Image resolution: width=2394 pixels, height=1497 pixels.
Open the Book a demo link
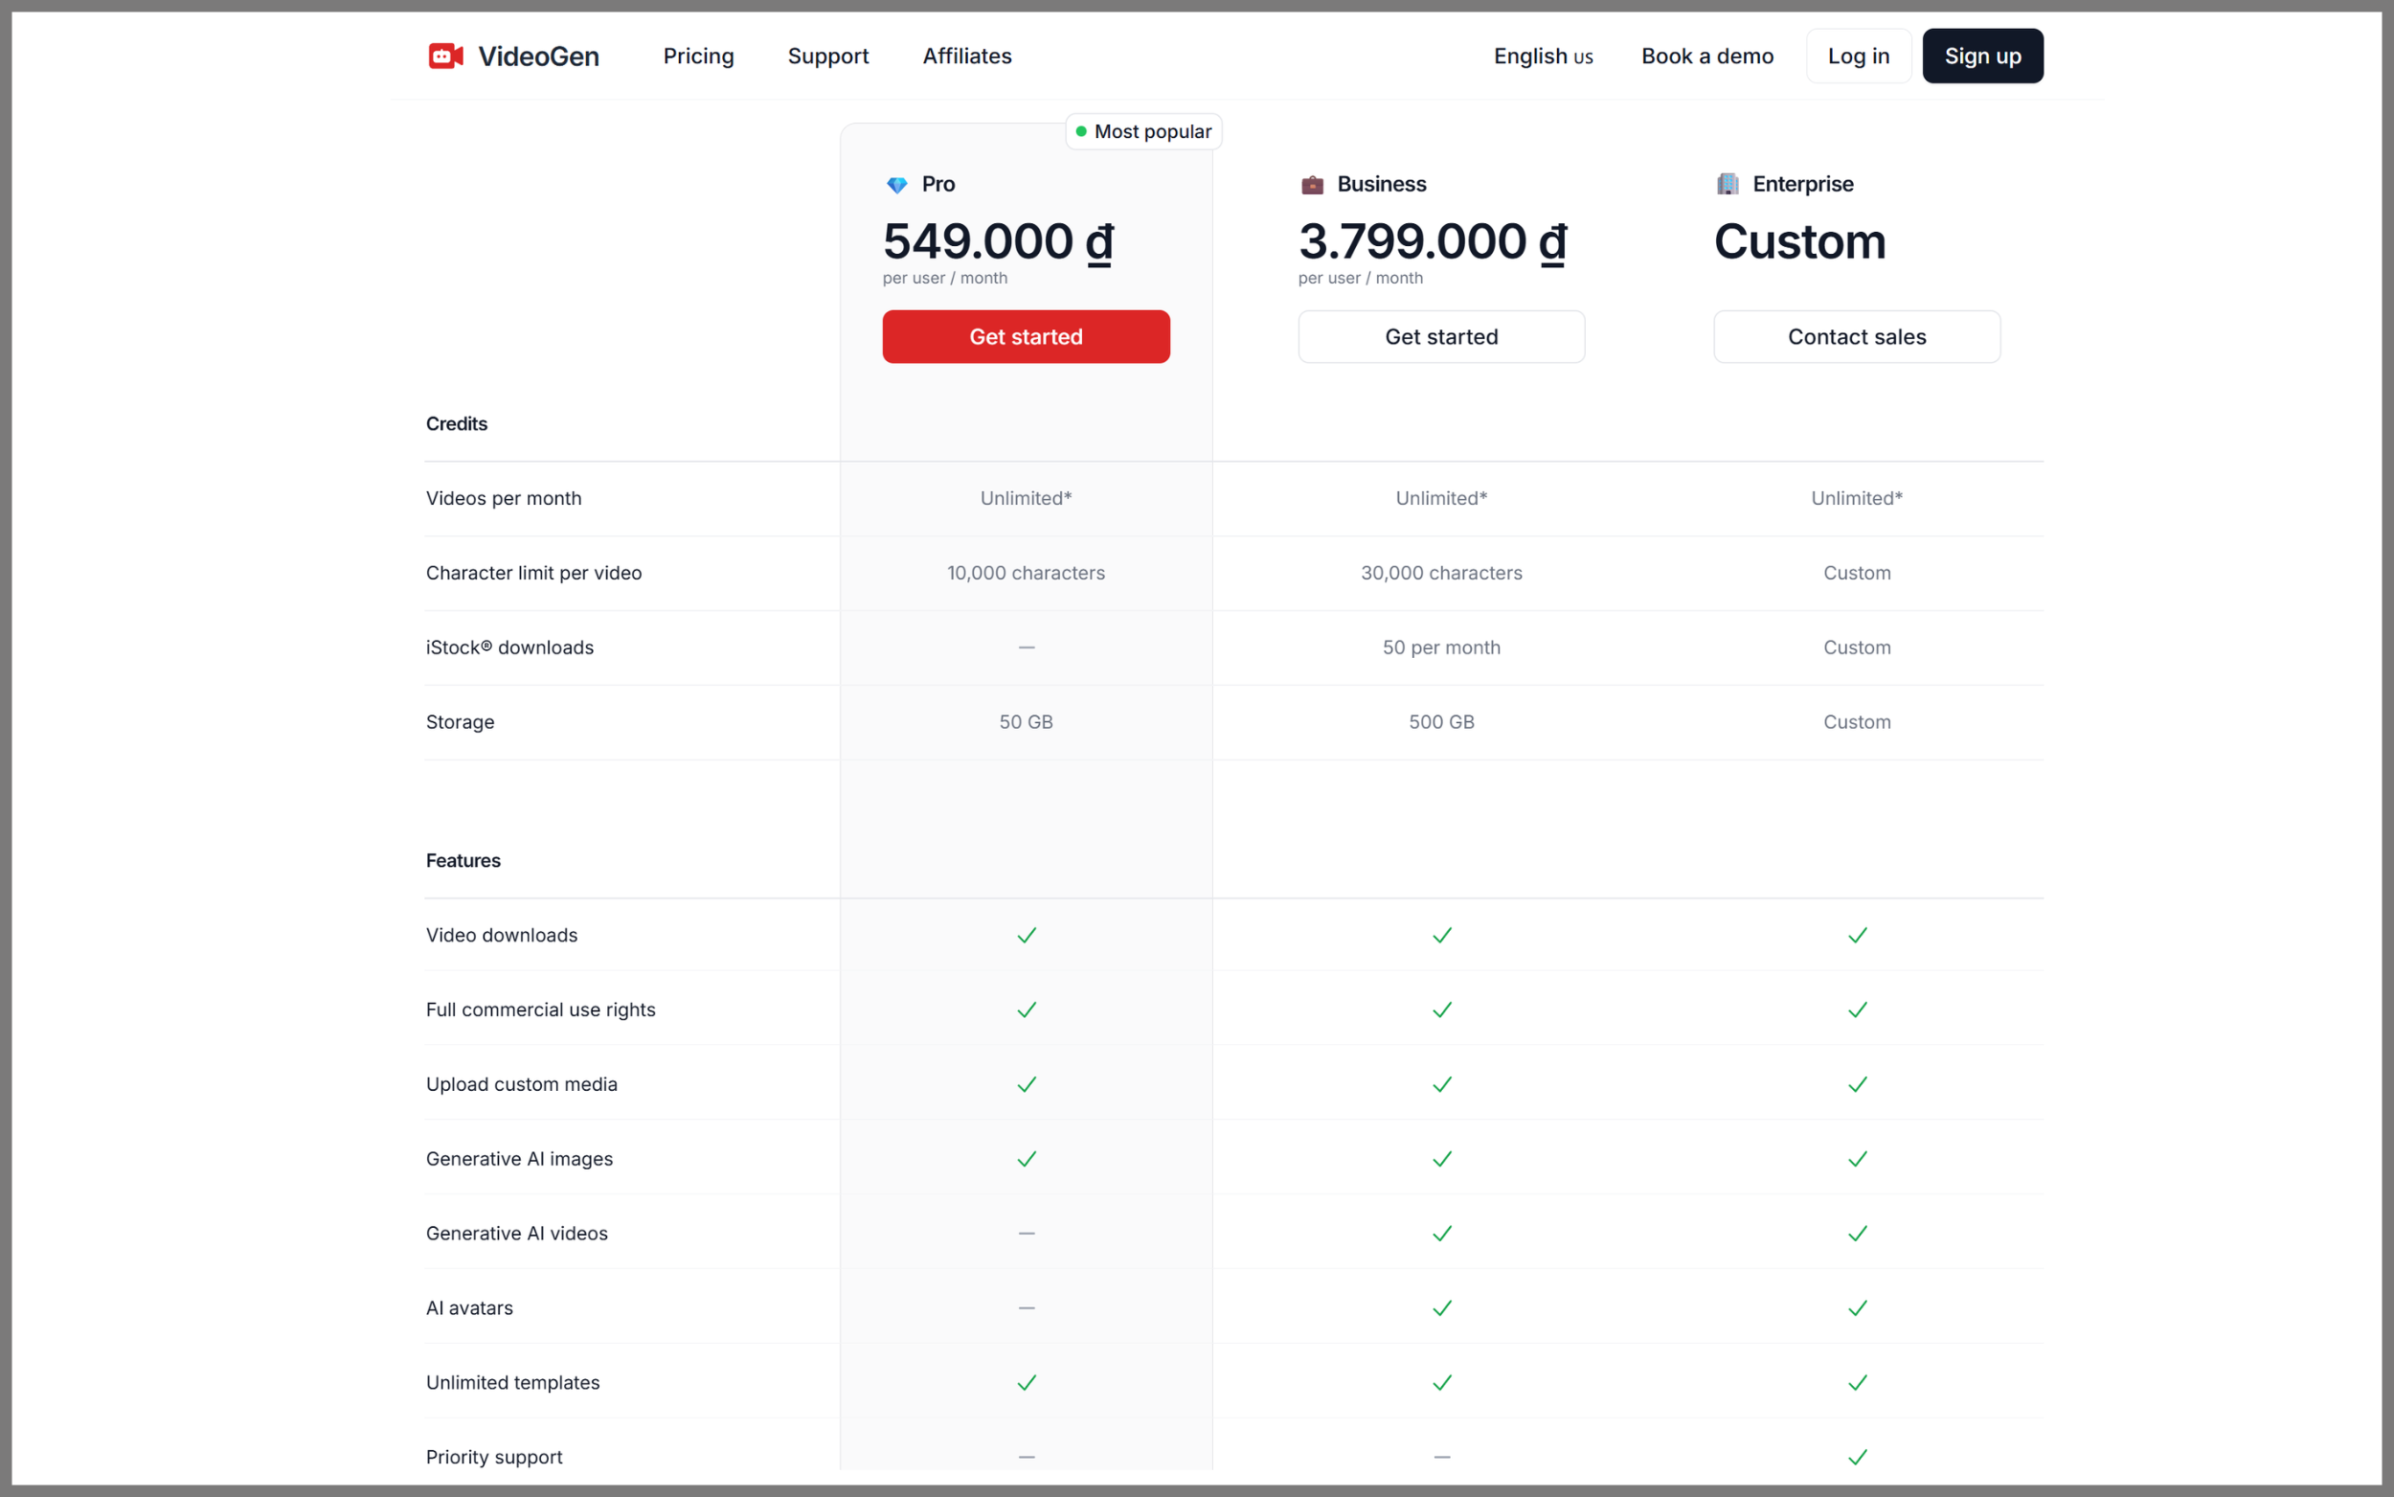[x=1707, y=57]
